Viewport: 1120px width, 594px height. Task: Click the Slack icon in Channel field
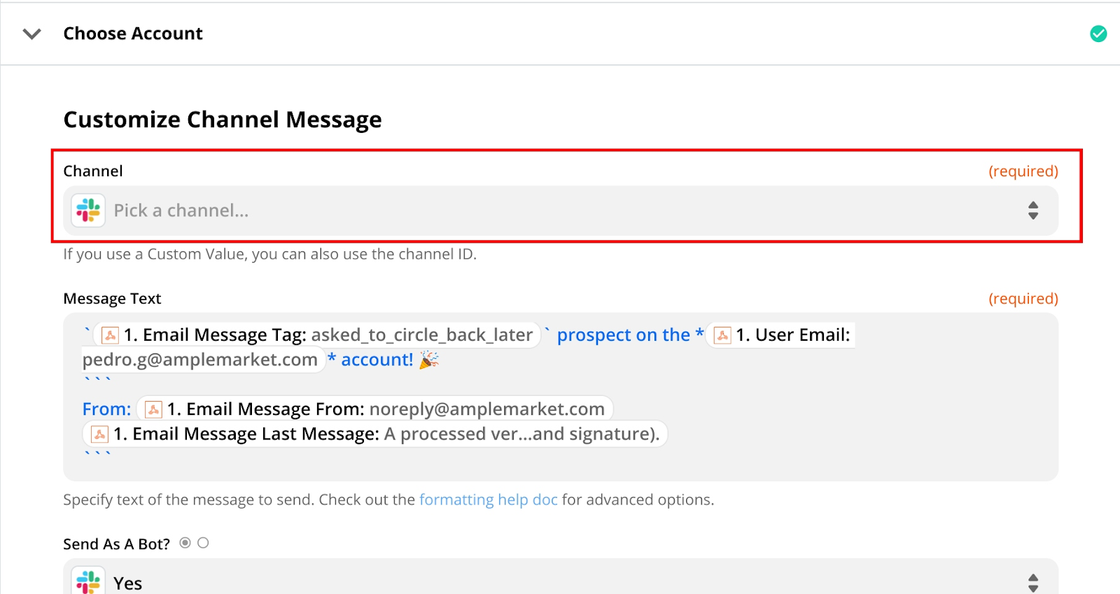pos(88,211)
